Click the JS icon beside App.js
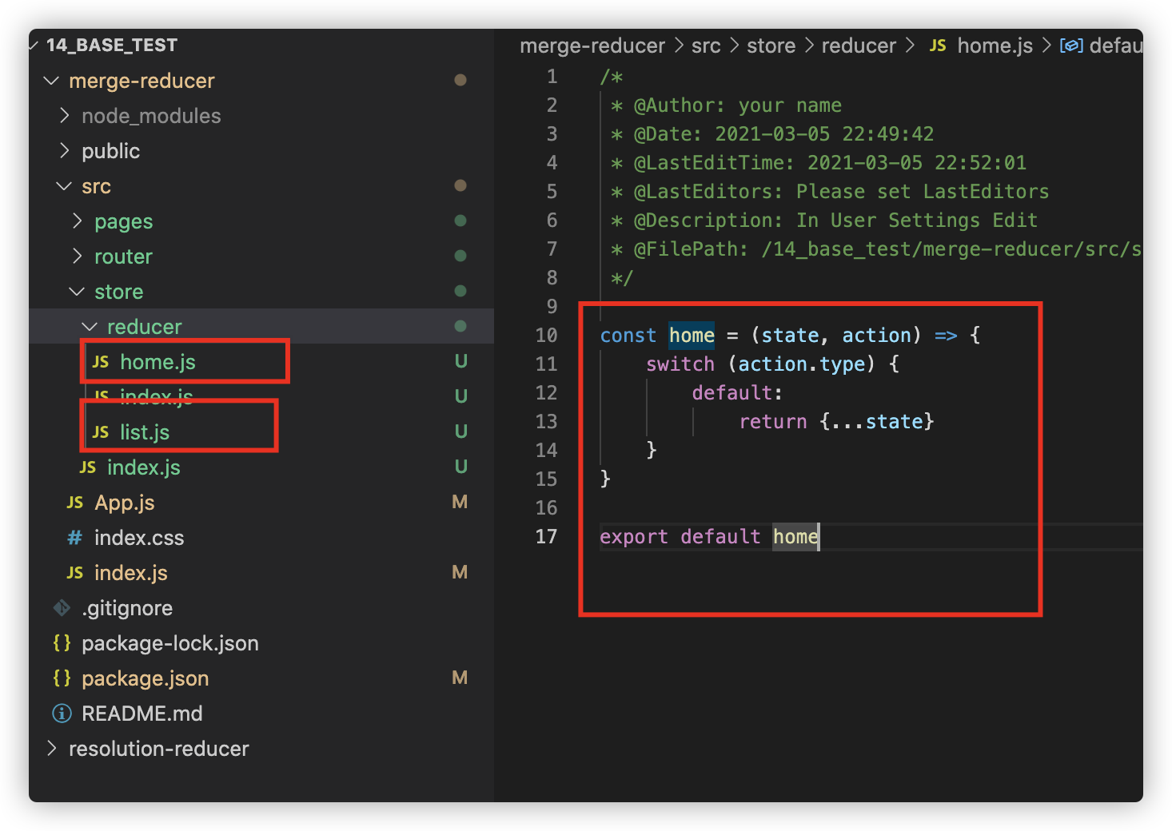 click(75, 503)
